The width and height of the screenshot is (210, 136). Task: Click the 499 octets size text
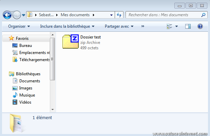pyautogui.click(x=89, y=48)
